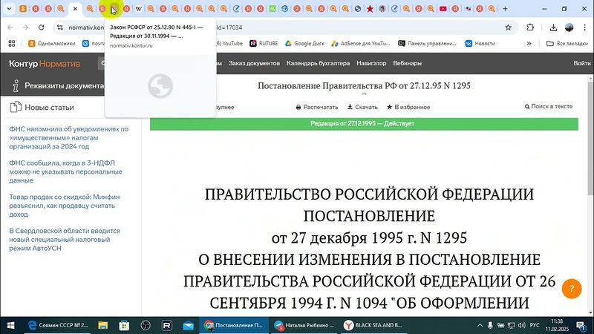The height and width of the screenshot is (334, 594).
Task: Open clock showing 11:38
Action: [x=558, y=325]
